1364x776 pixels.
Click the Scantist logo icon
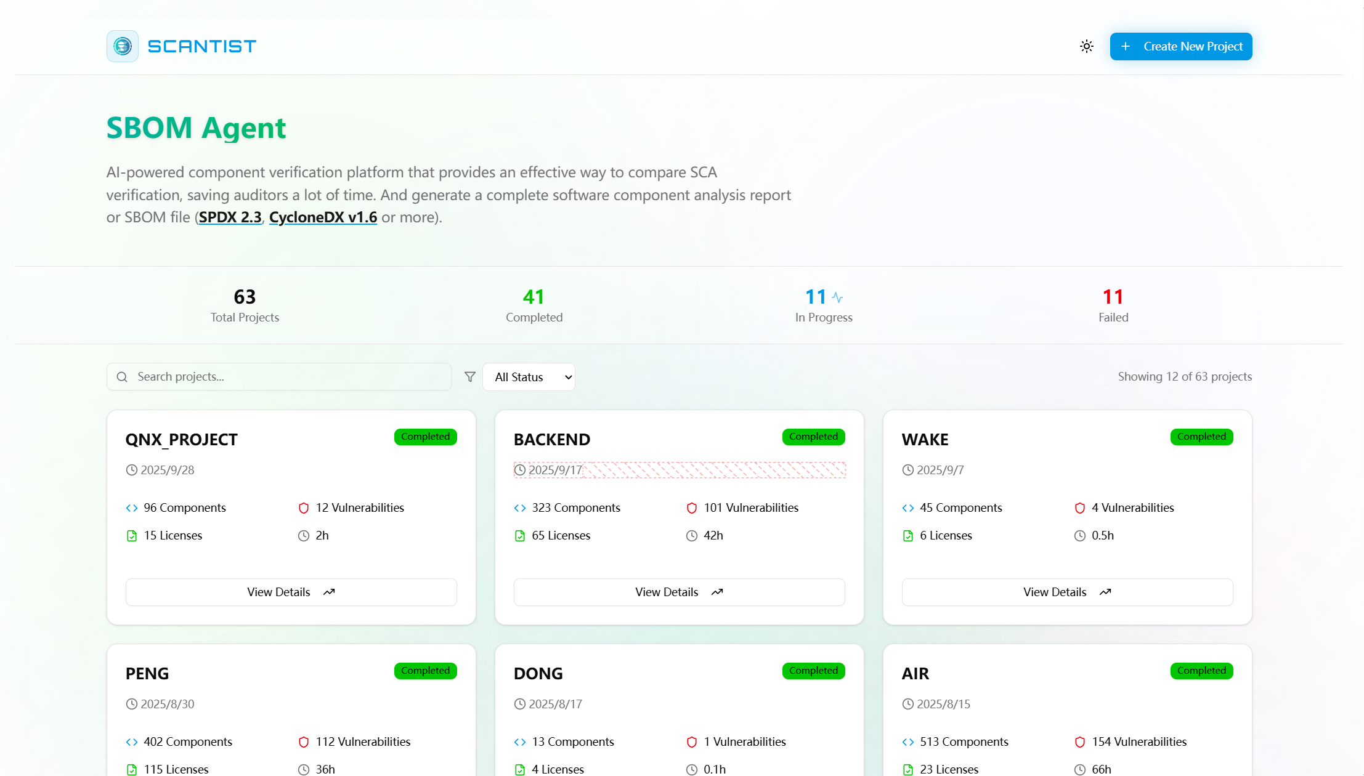tap(123, 46)
